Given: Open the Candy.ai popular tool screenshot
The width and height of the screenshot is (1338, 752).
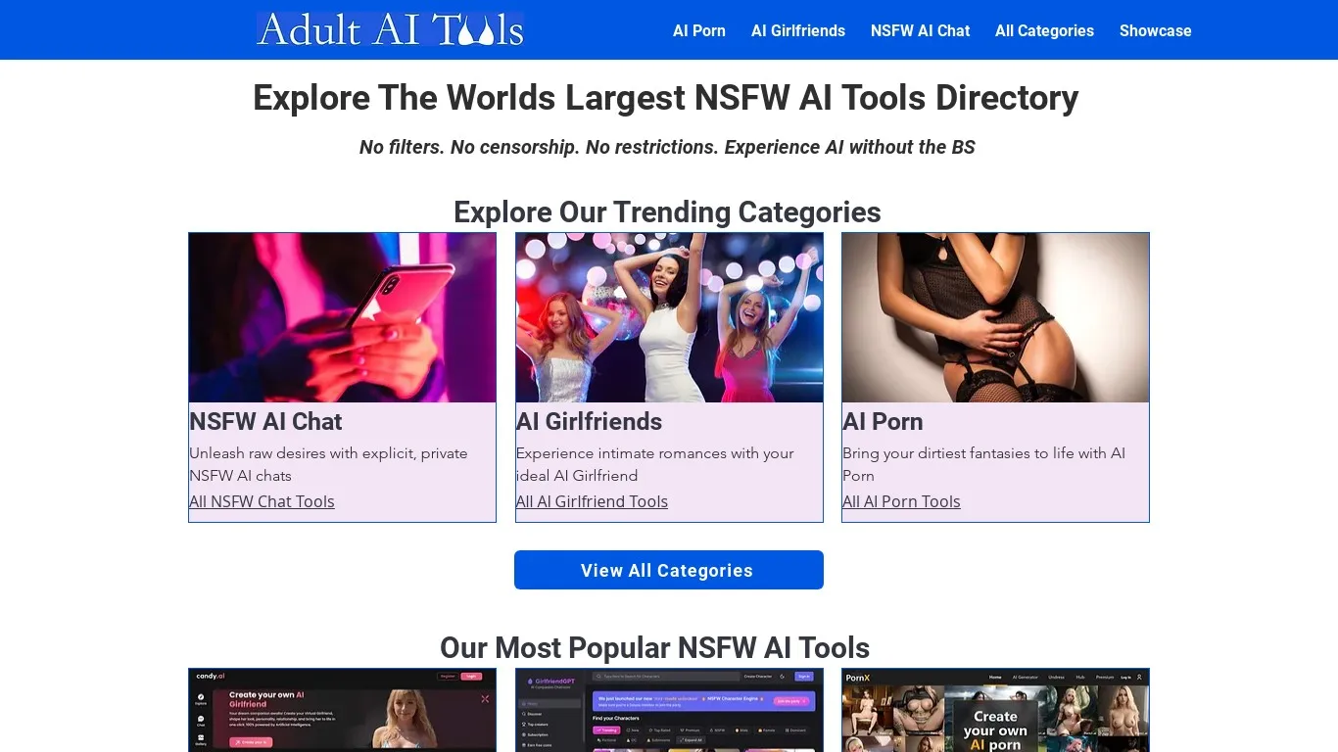Looking at the screenshot, I should pos(342,711).
